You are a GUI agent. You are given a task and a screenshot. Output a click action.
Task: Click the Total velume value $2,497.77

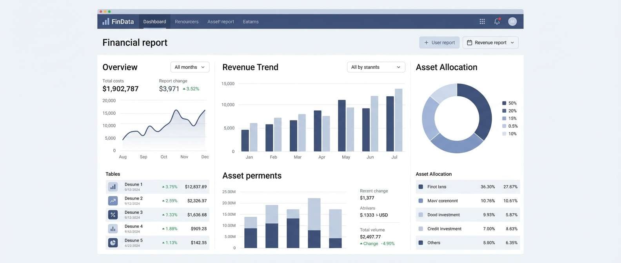(x=370, y=237)
